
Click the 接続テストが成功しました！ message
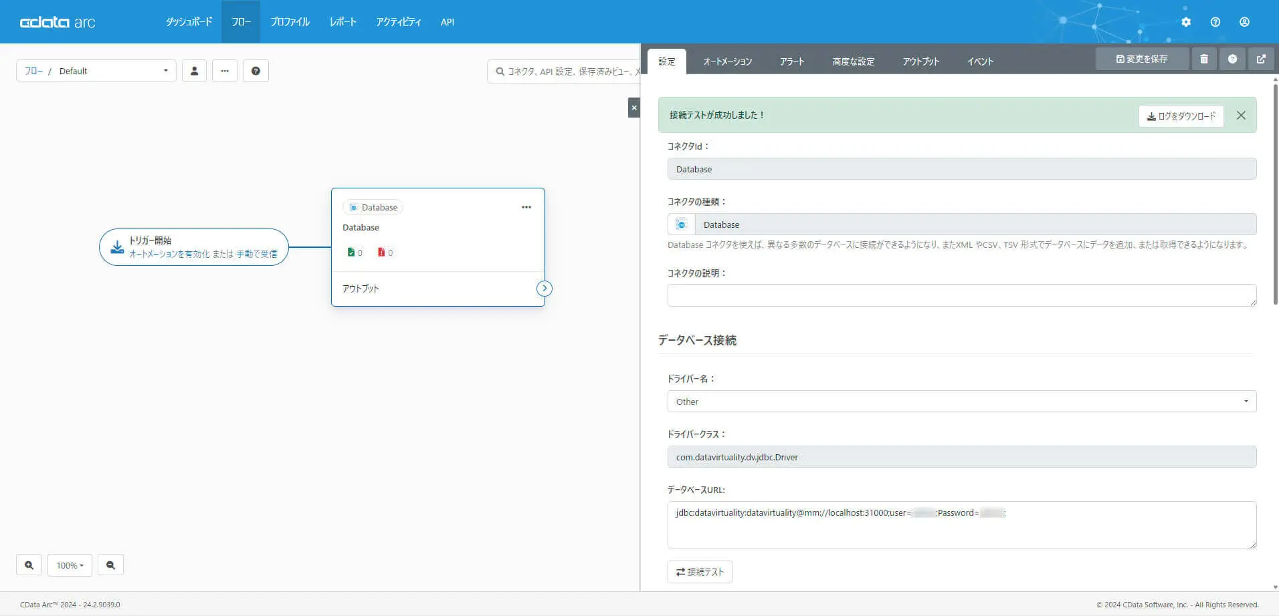coord(717,115)
